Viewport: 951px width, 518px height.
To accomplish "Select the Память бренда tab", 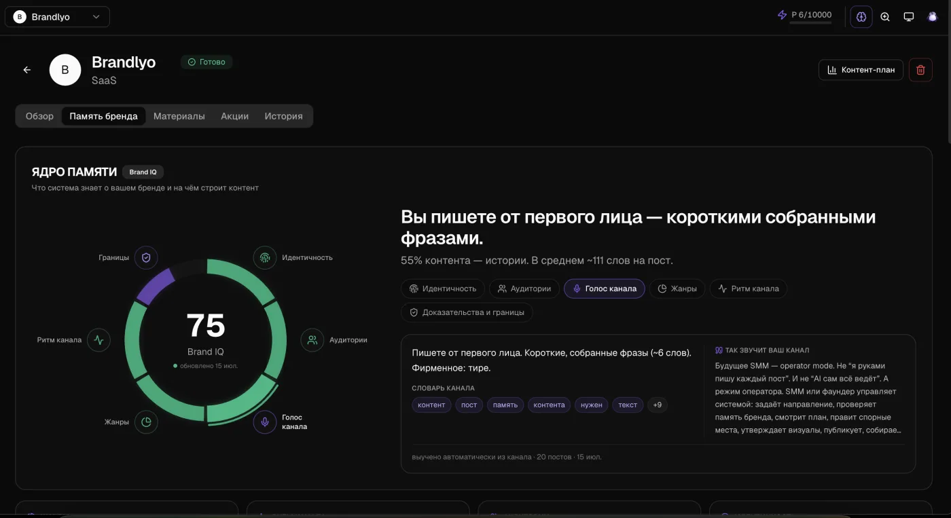I will coord(103,116).
